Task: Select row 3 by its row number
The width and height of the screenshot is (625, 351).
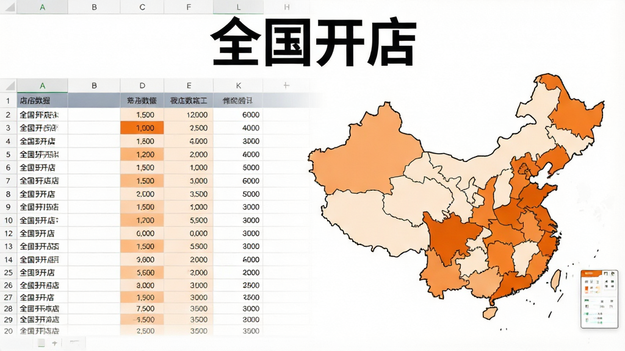Action: (8, 128)
